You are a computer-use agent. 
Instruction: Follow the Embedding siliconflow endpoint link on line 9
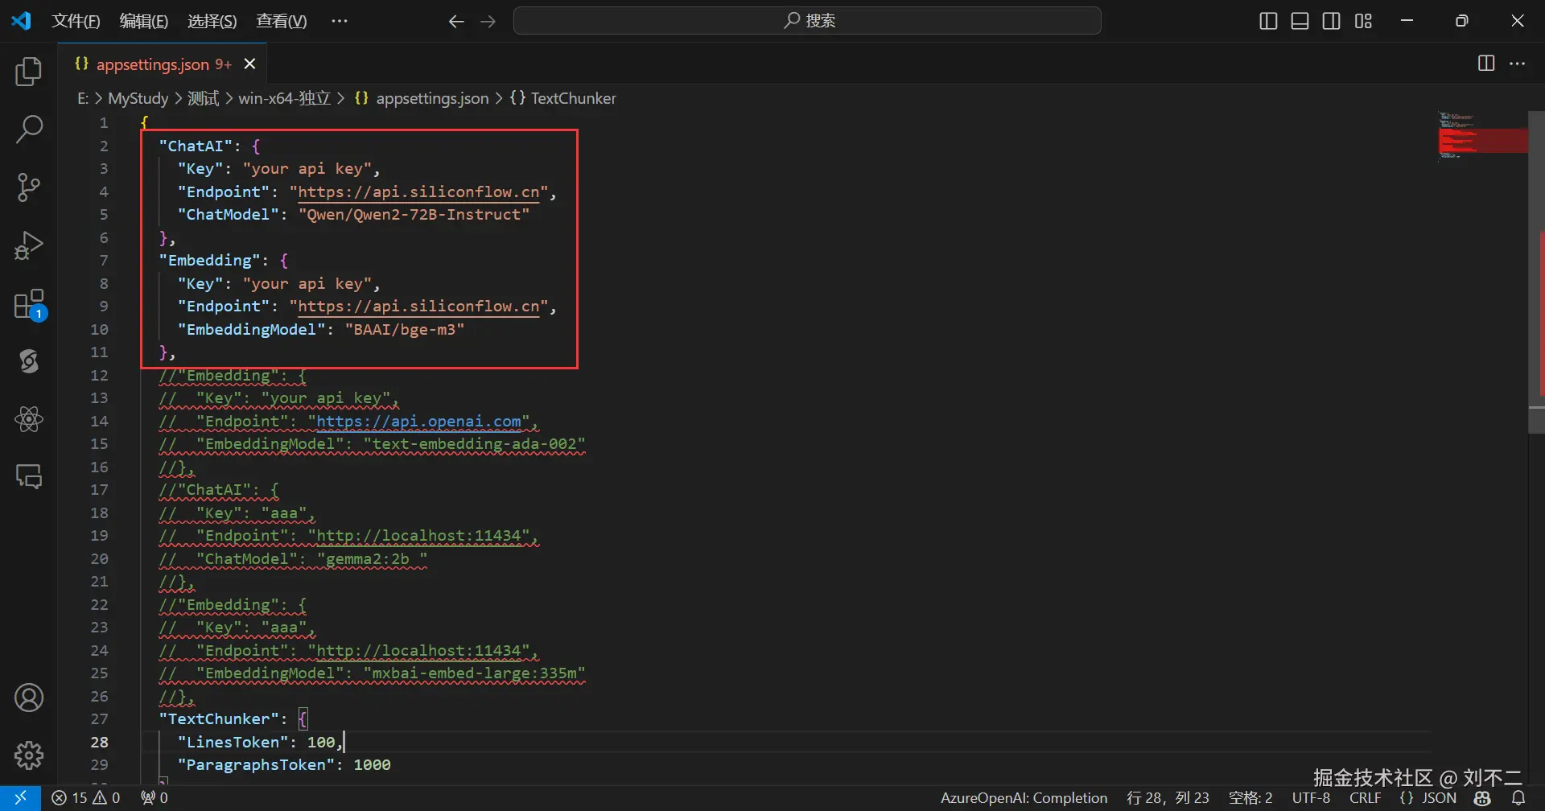419,307
